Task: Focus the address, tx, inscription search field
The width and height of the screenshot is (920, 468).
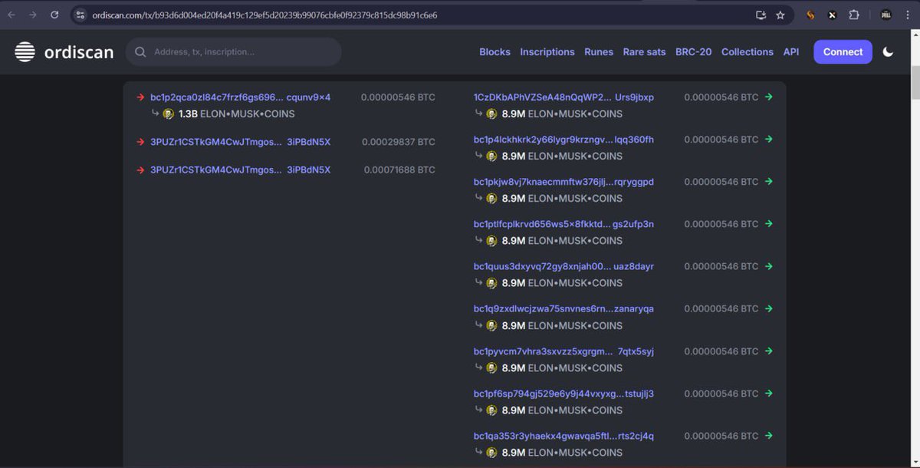Action: tap(234, 52)
